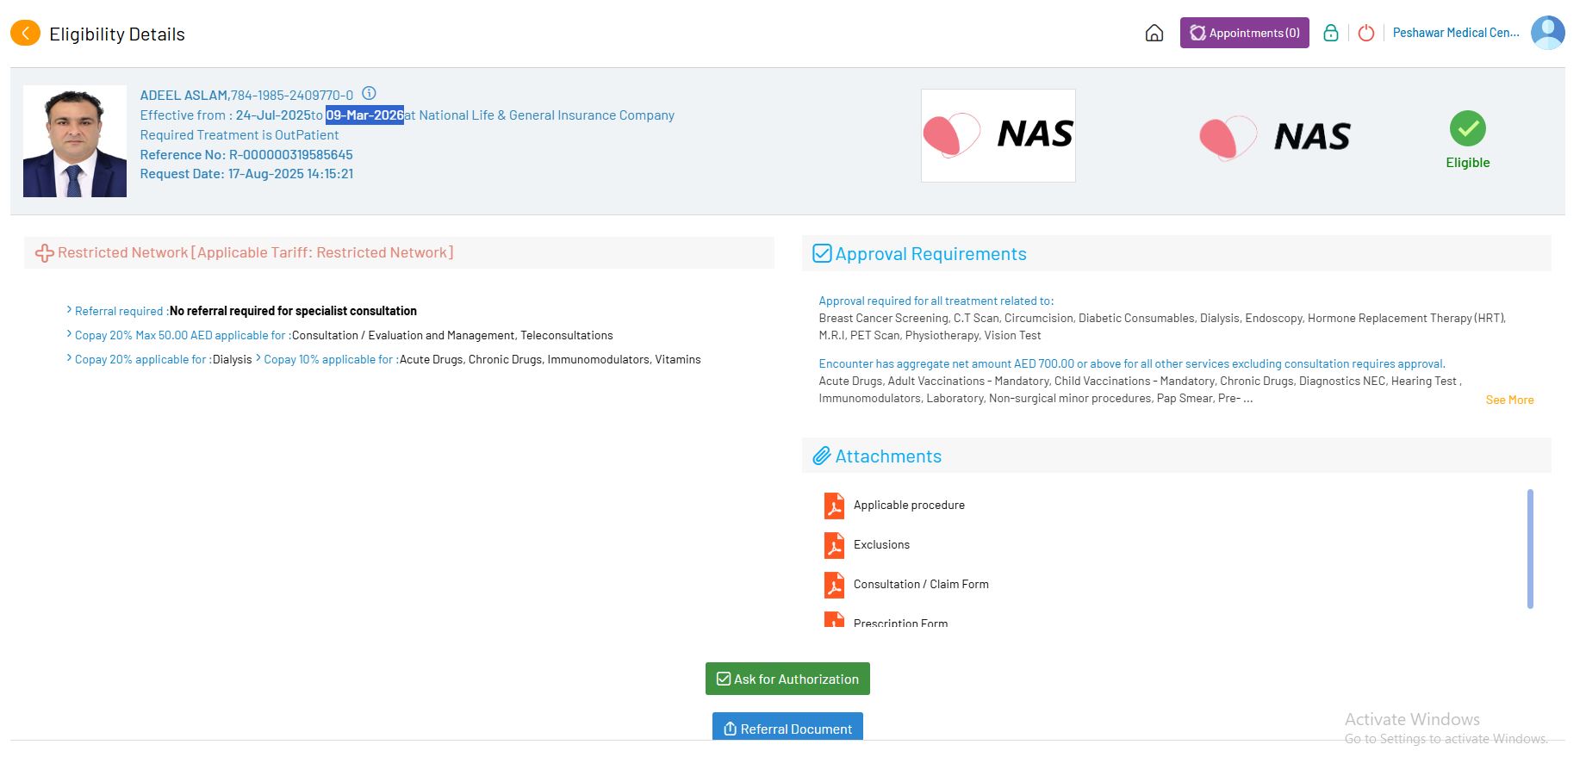Click the Restricted Network plus icon
The width and height of the screenshot is (1586, 757).
(x=44, y=253)
